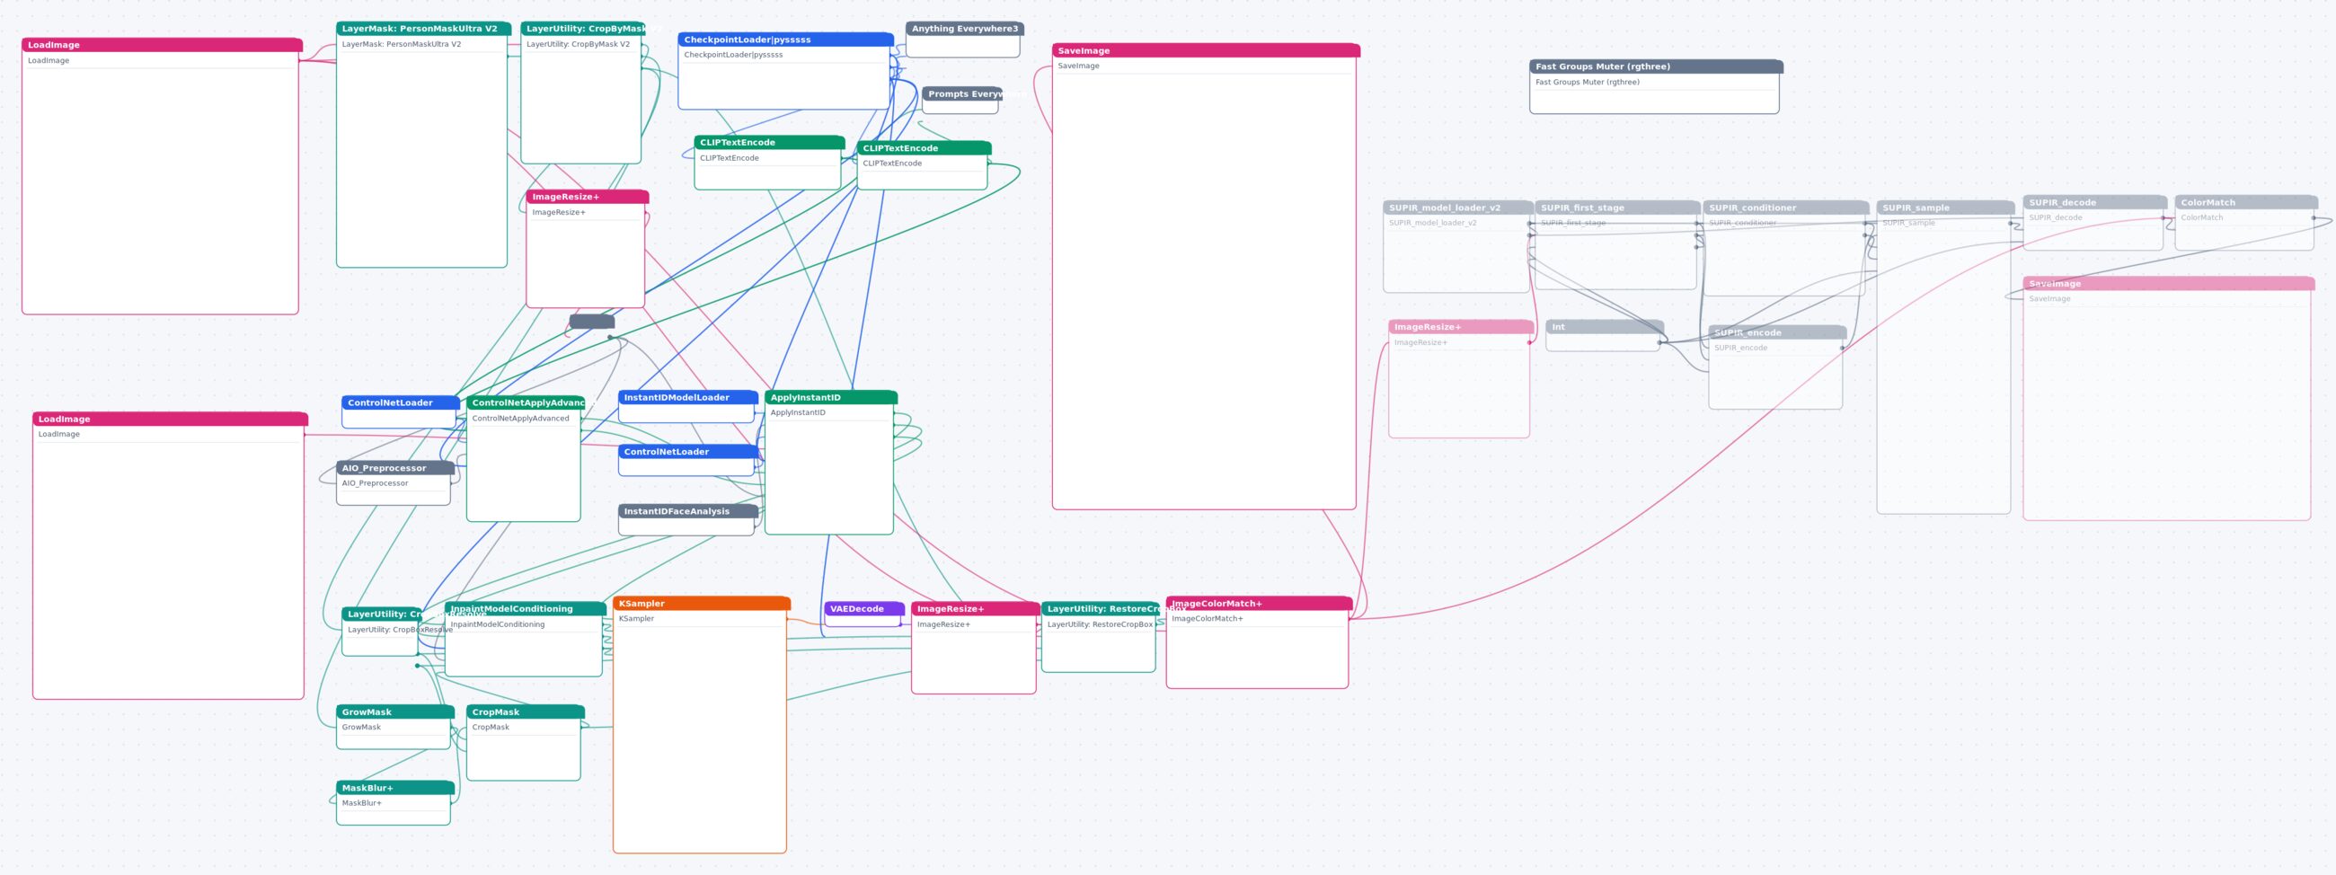Image resolution: width=2336 pixels, height=875 pixels.
Task: Click the small untitled gray reroute node
Action: (x=592, y=322)
